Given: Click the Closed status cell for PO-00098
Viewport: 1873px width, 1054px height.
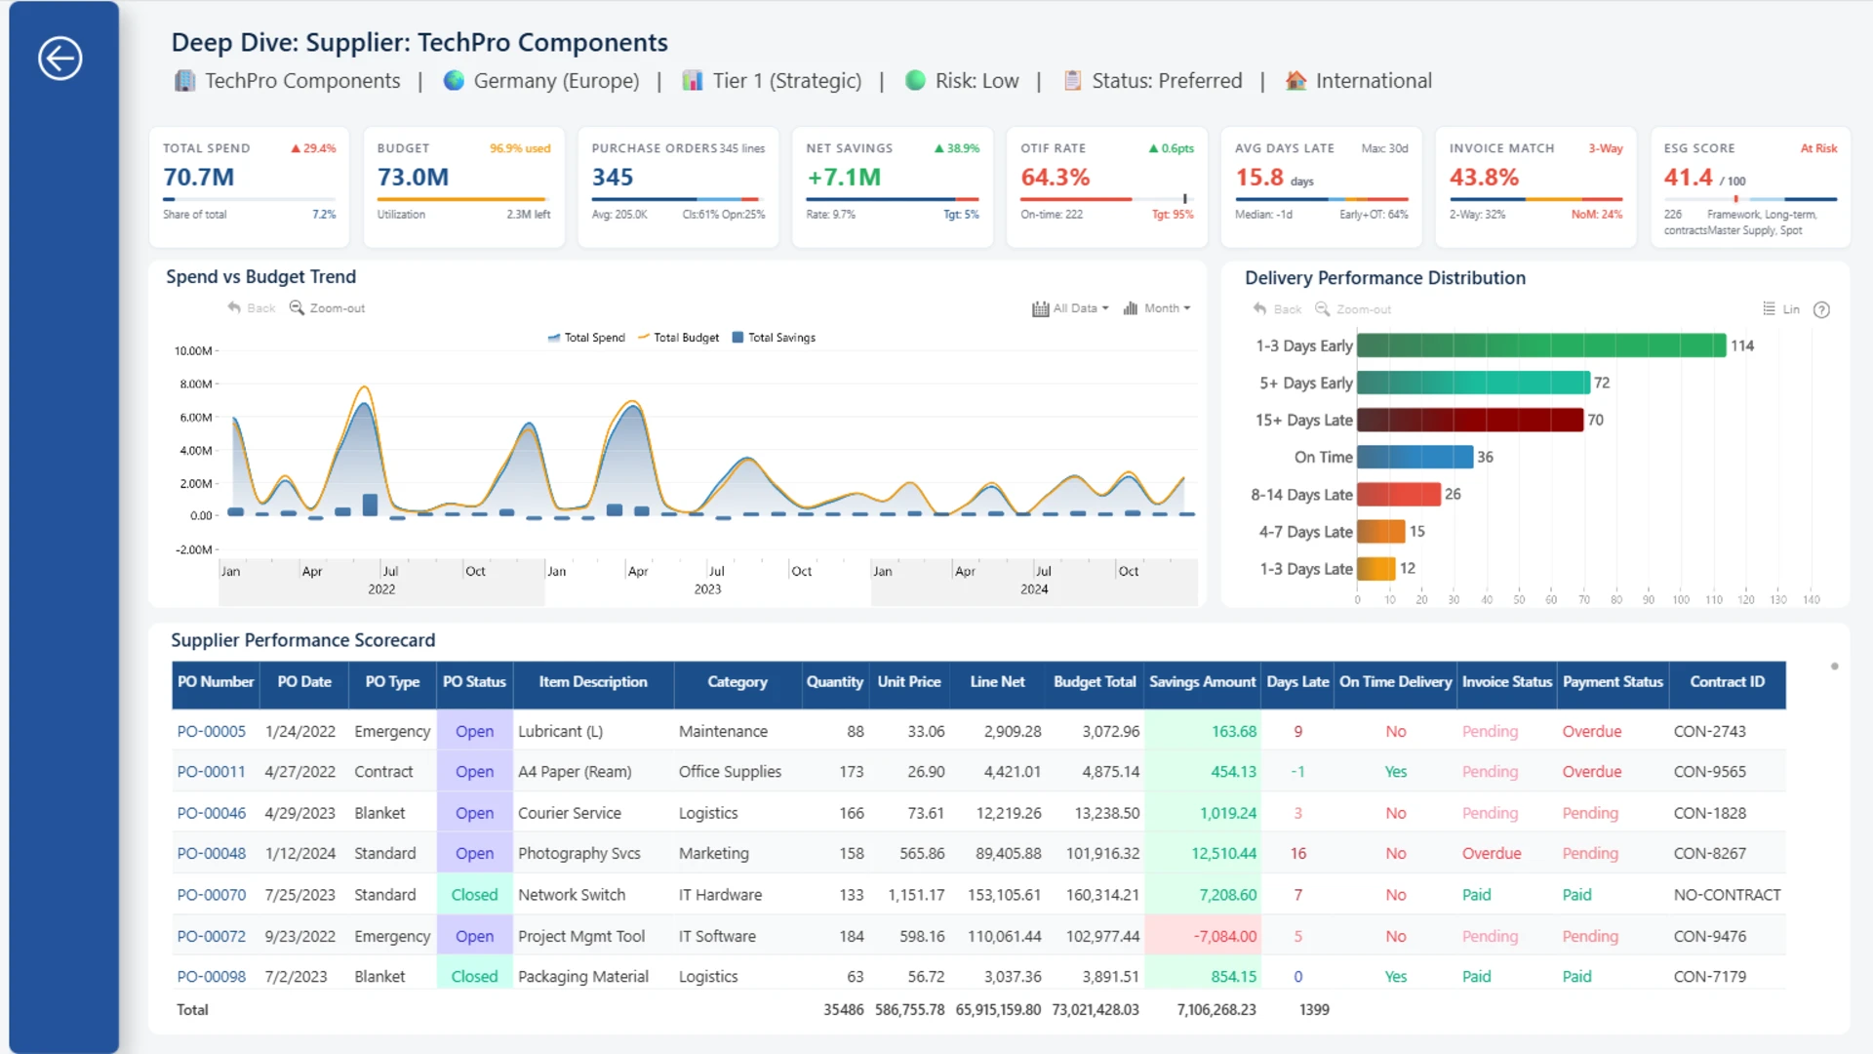Looking at the screenshot, I should 474,977.
